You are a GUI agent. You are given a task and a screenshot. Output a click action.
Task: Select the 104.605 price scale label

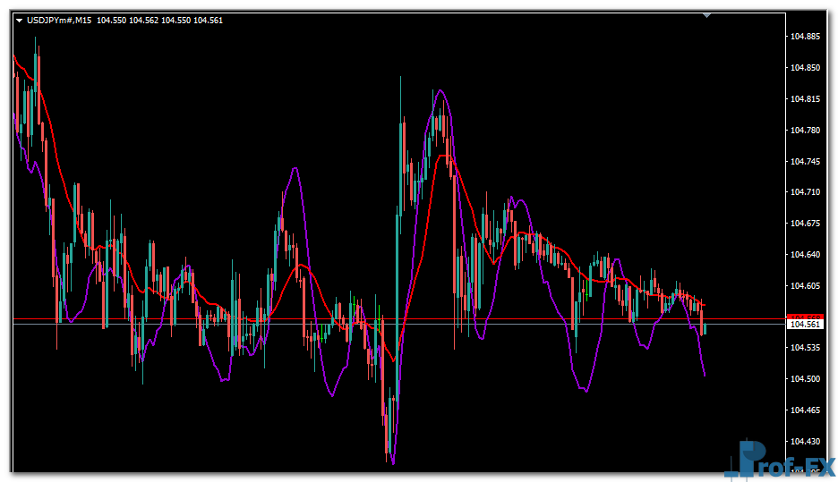tap(805, 286)
